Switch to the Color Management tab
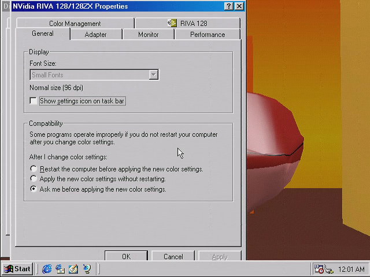 click(75, 23)
